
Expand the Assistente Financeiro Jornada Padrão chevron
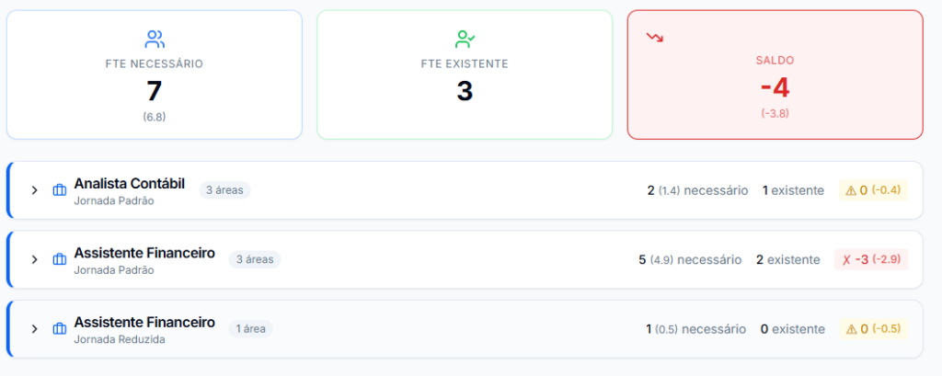pyautogui.click(x=34, y=259)
